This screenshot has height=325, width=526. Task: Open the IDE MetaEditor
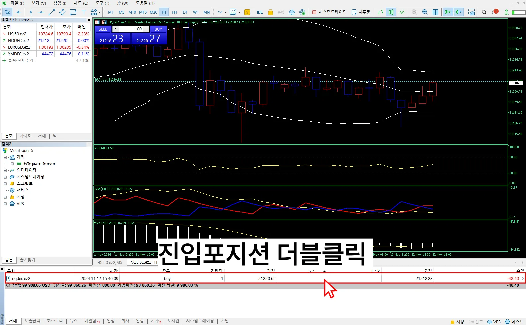coord(260,12)
